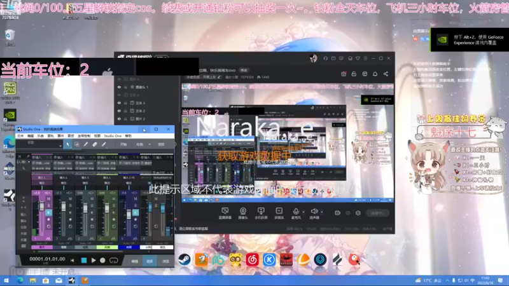The height and width of the screenshot is (286, 509).
Task: Toggle visibility of 图片 2 layer
Action: pyautogui.click(x=119, y=119)
